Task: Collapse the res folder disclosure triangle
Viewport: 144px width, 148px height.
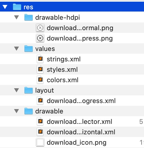Action: click(5, 7)
